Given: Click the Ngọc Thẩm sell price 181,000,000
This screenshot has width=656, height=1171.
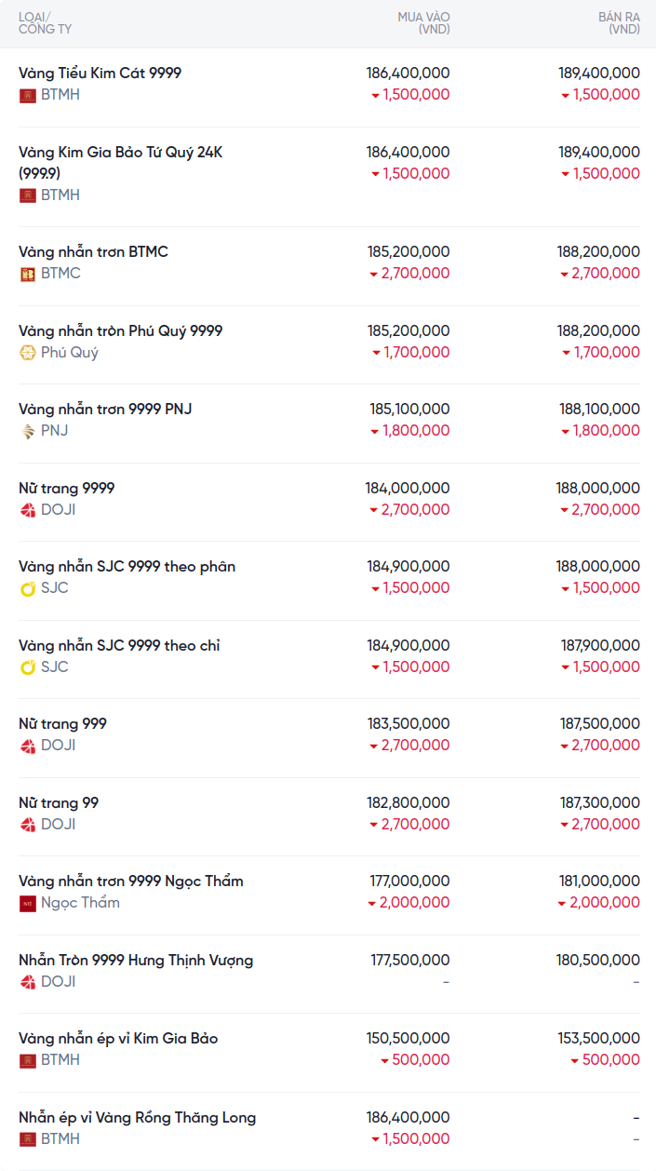Looking at the screenshot, I should (598, 881).
